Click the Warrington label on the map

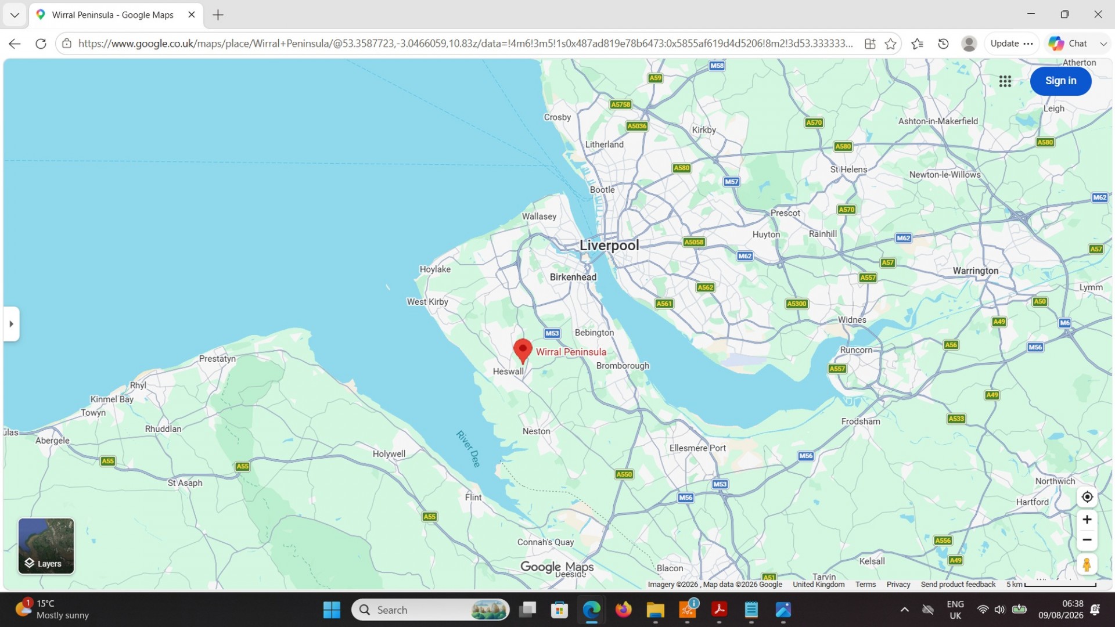(x=976, y=271)
